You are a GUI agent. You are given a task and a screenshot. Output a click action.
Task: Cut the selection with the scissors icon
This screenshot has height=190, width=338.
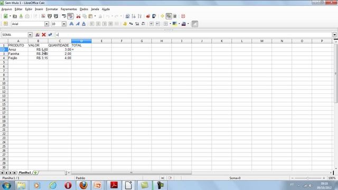coord(78,16)
